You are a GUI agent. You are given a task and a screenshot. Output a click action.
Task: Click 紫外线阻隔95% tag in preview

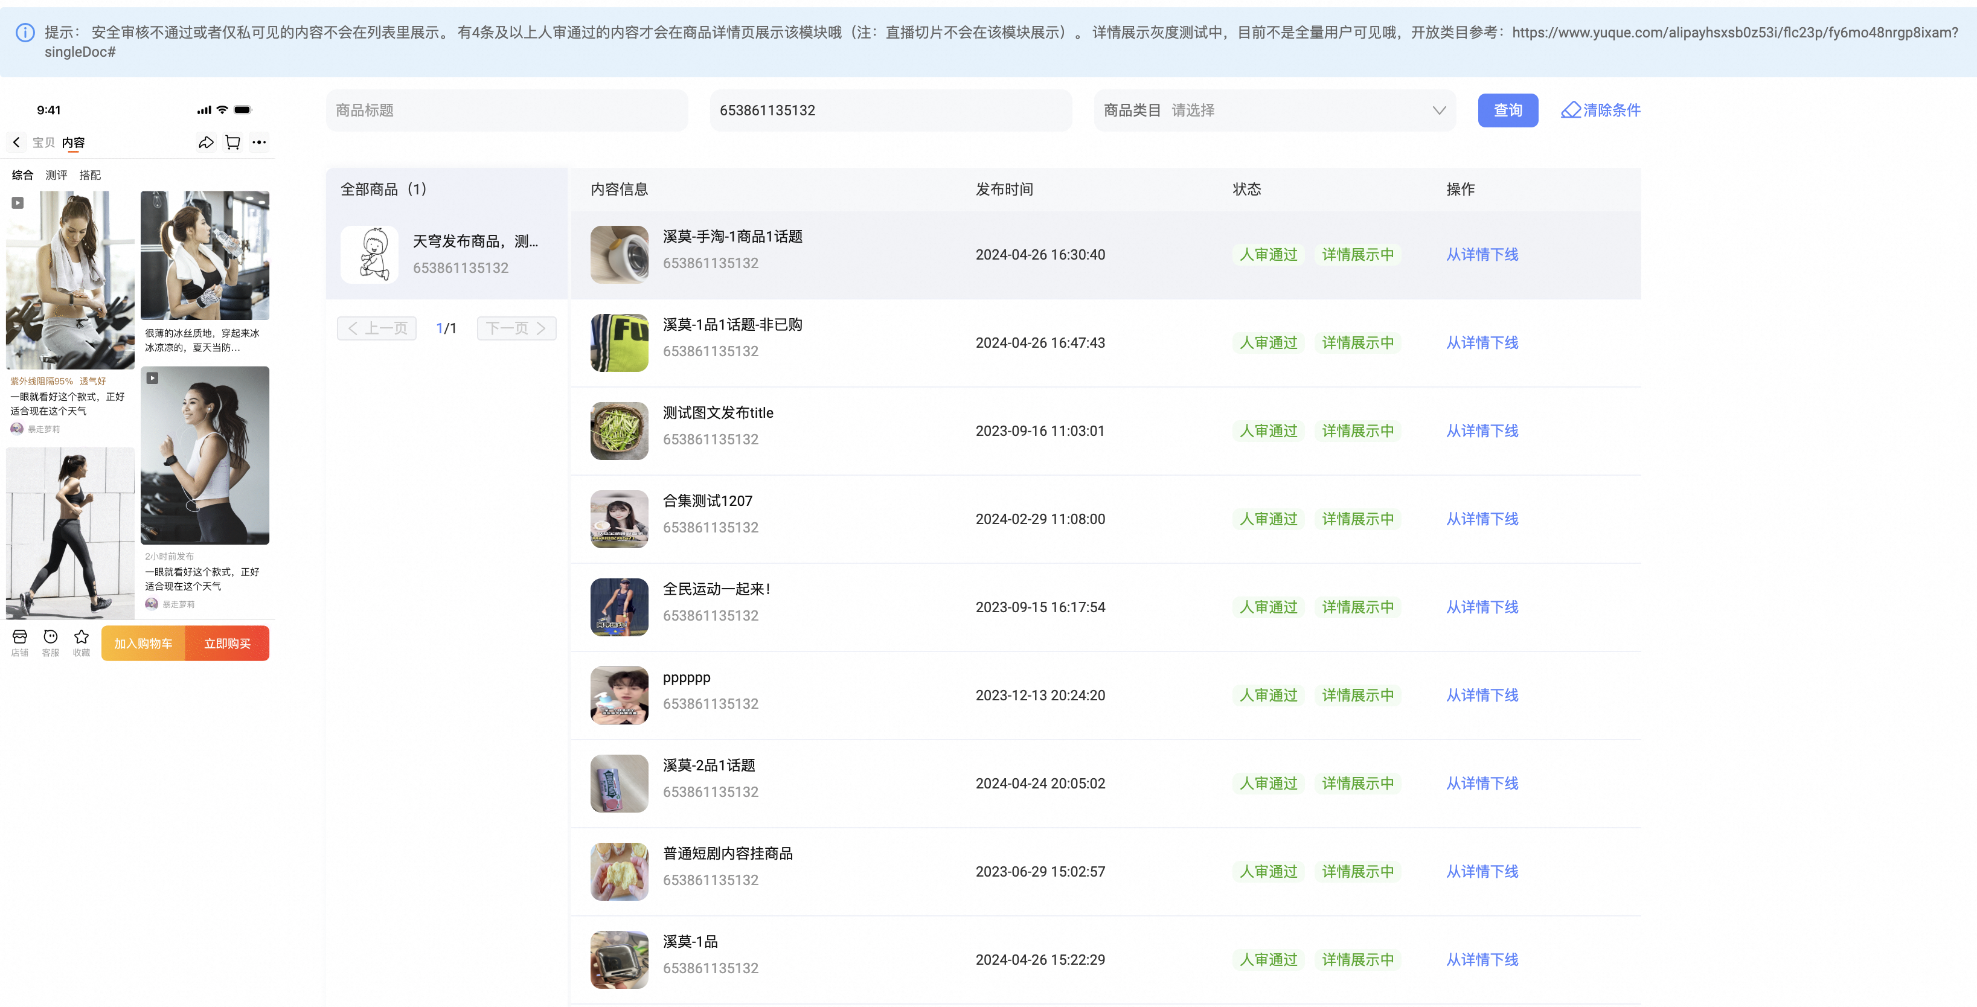click(42, 381)
